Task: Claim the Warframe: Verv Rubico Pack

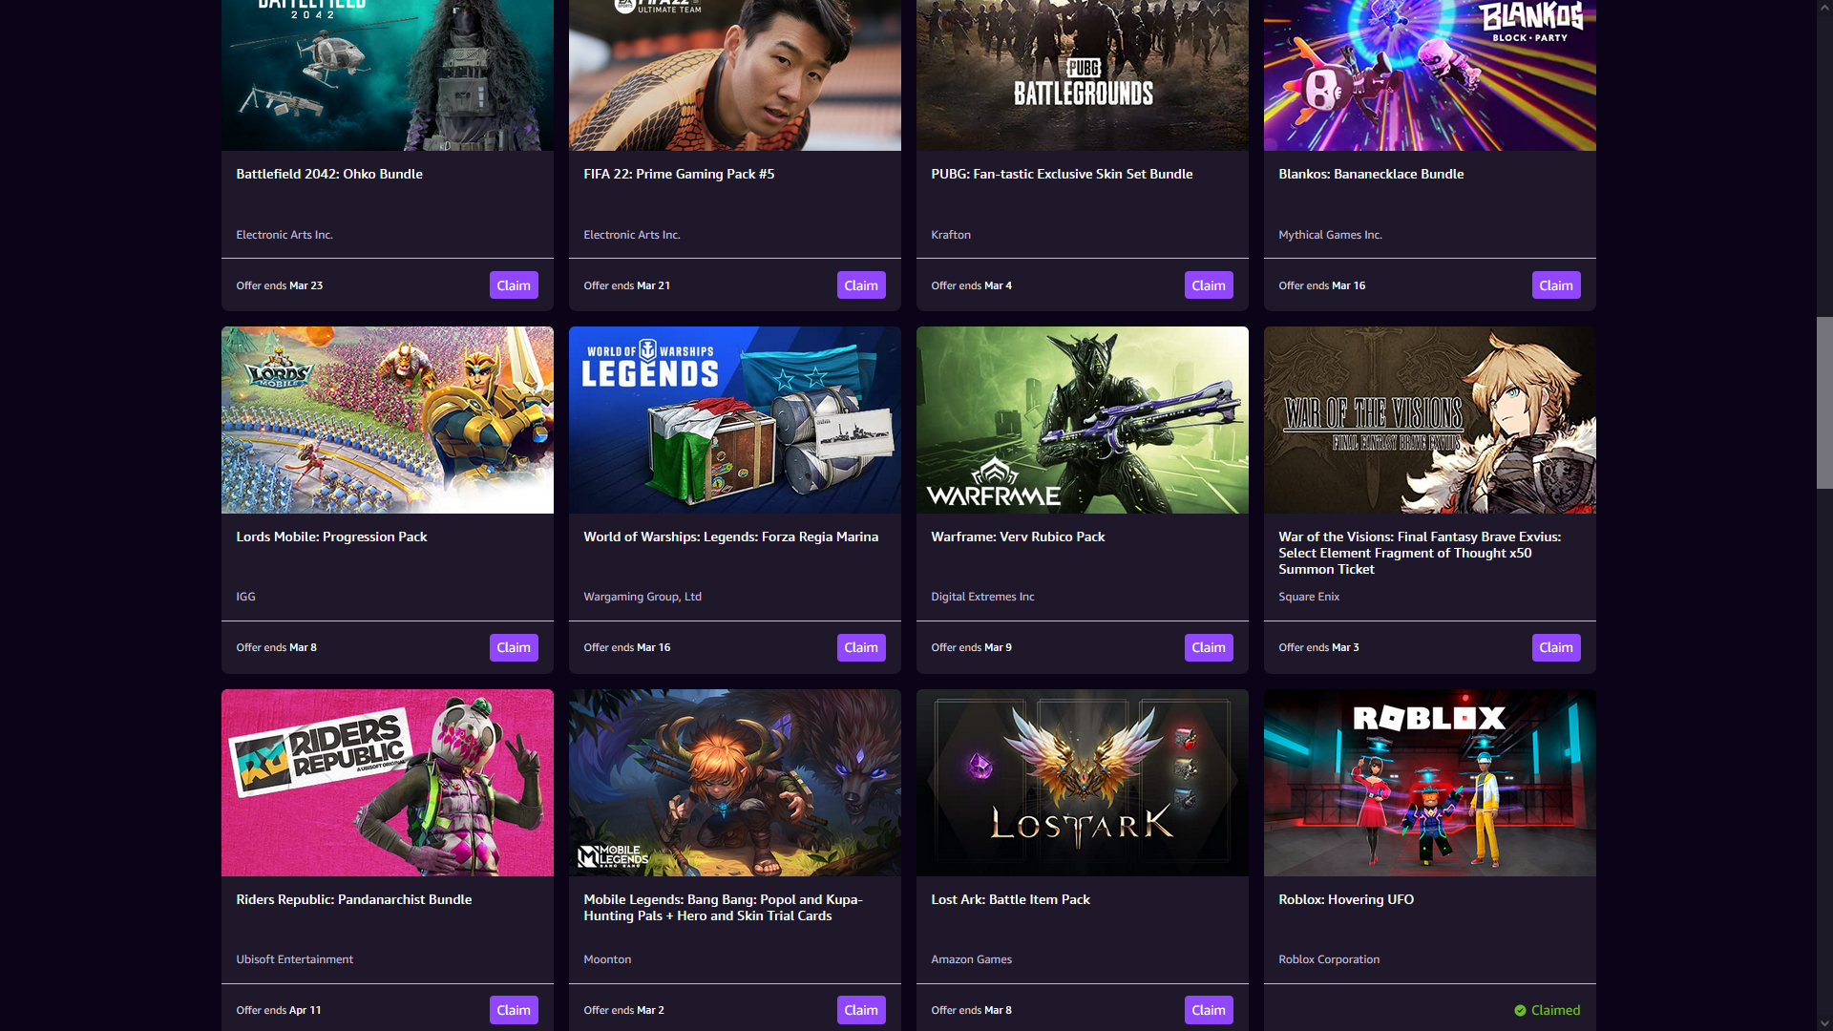Action: (1209, 647)
